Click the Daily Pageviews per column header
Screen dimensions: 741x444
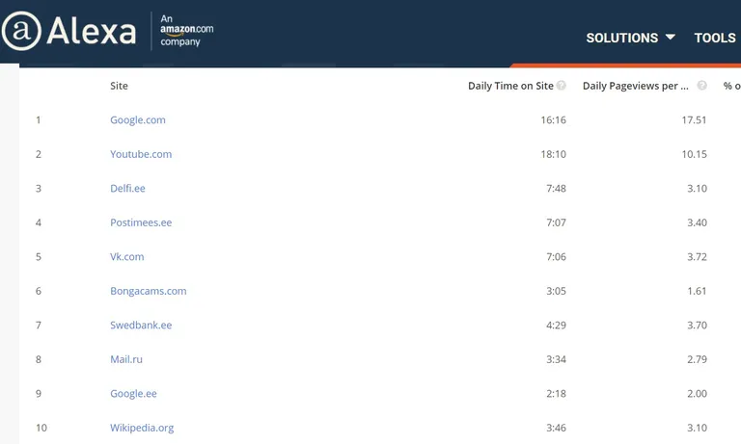click(636, 86)
